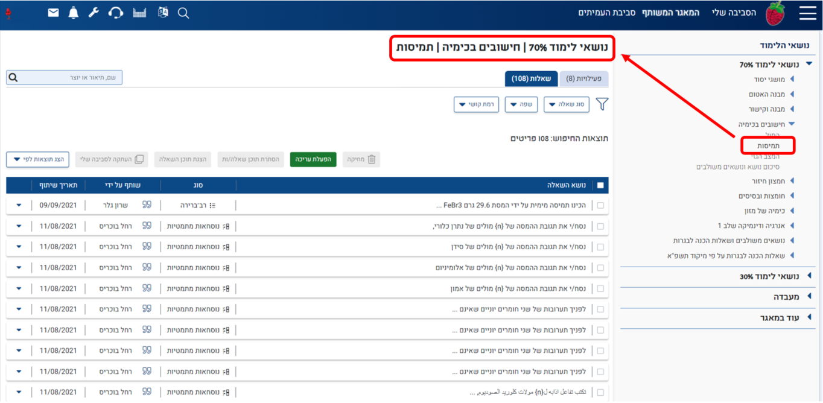Click the green הפעלת עריכה button
Viewport: 823px width, 403px height.
click(313, 159)
